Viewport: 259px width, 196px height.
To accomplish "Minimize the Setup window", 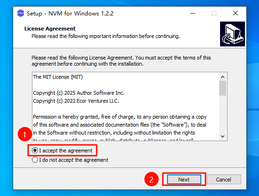I will coord(193,14).
